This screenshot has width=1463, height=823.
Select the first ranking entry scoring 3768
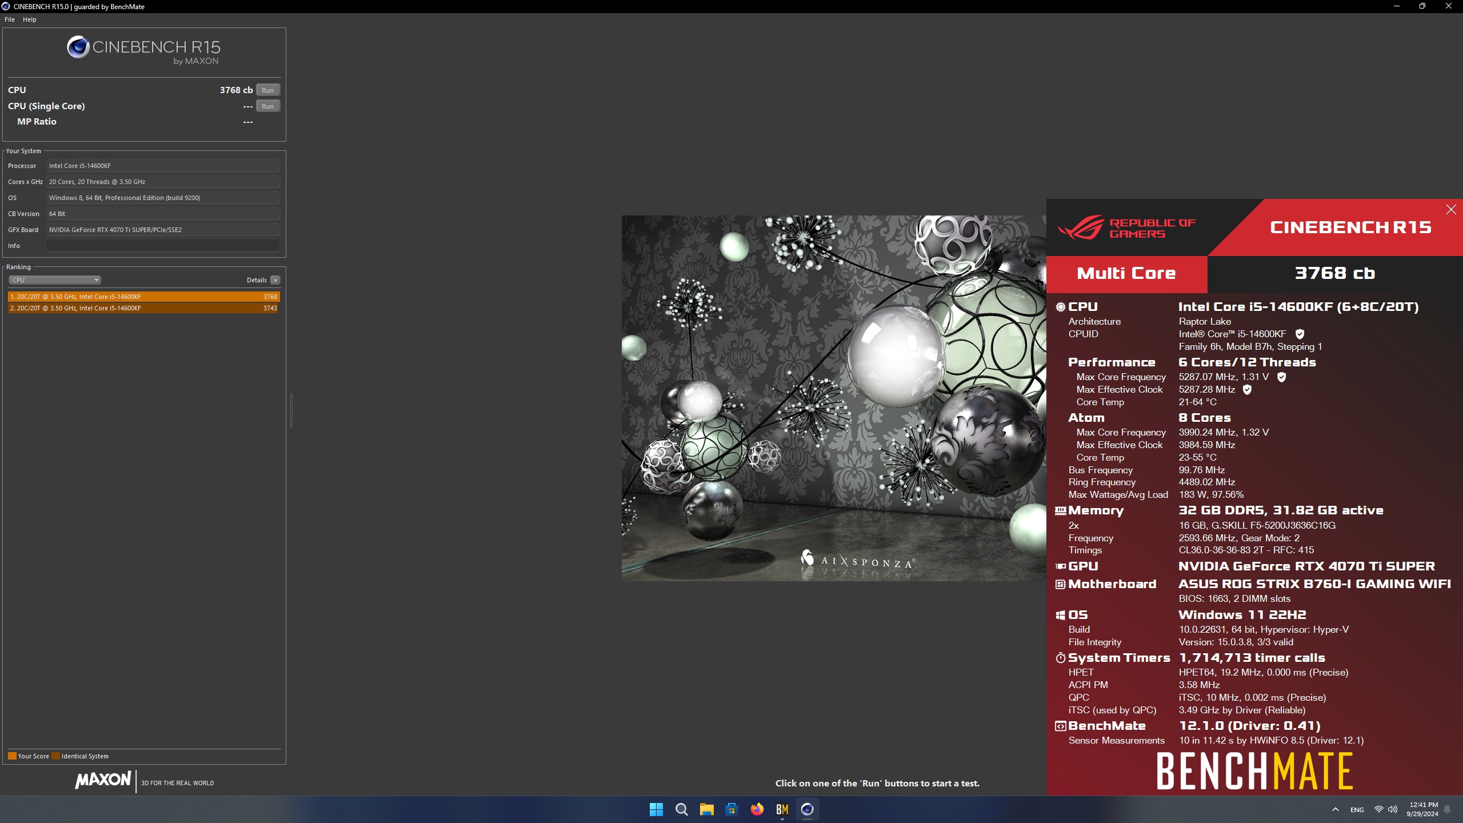[144, 297]
